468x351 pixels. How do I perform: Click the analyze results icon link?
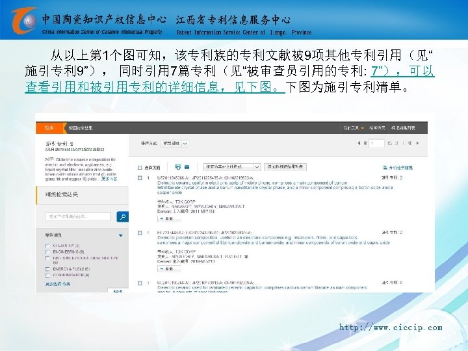click(398, 168)
